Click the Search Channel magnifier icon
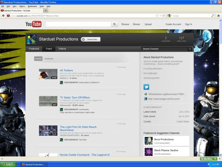Image resolution: width=222 pixels, height=167 pixels. [190, 49]
